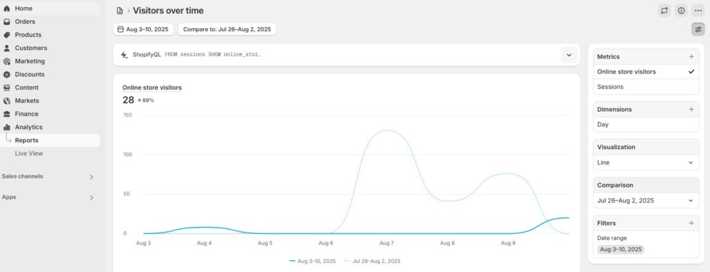Click the Orders inbox icon
Viewport: 710px width, 272px height.
coord(7,22)
